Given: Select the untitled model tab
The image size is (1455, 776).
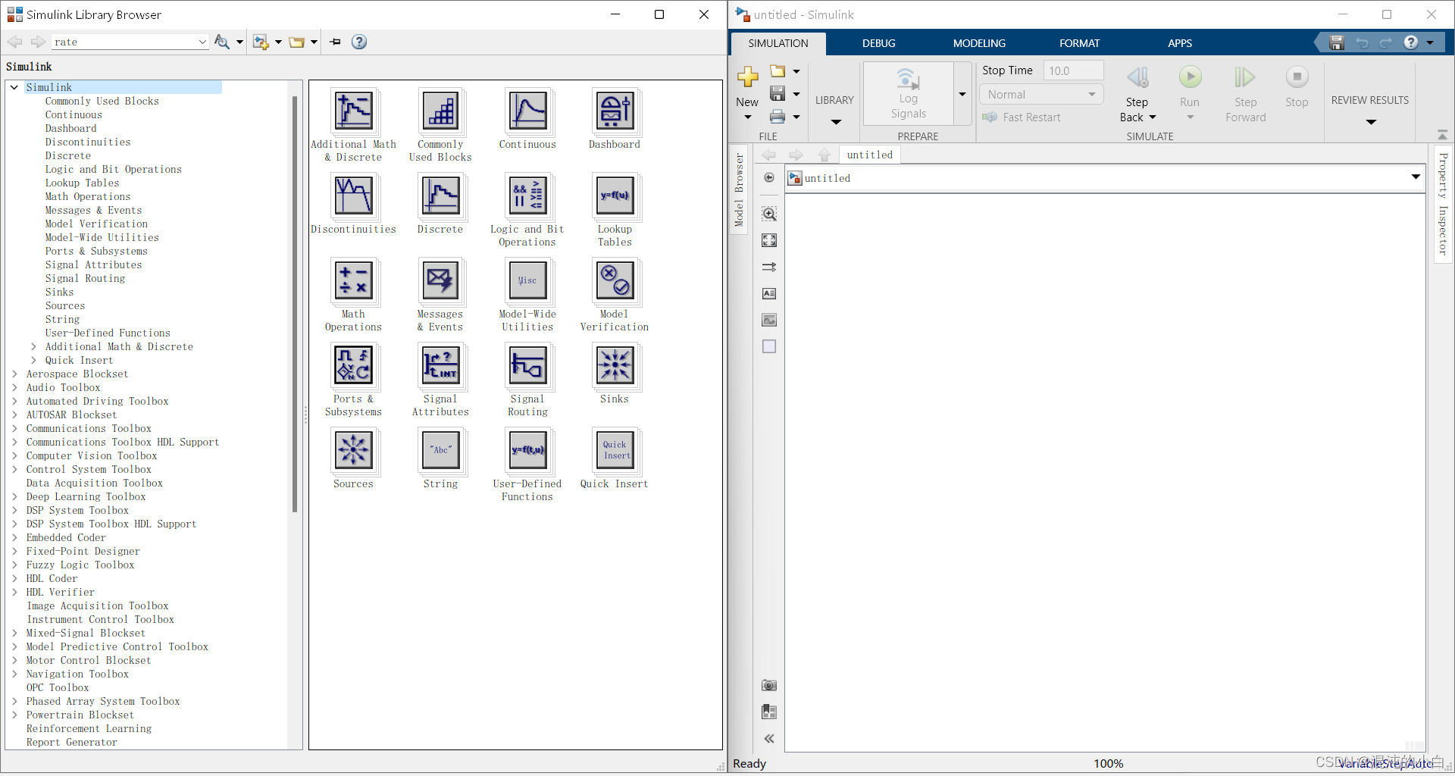Looking at the screenshot, I should (870, 155).
